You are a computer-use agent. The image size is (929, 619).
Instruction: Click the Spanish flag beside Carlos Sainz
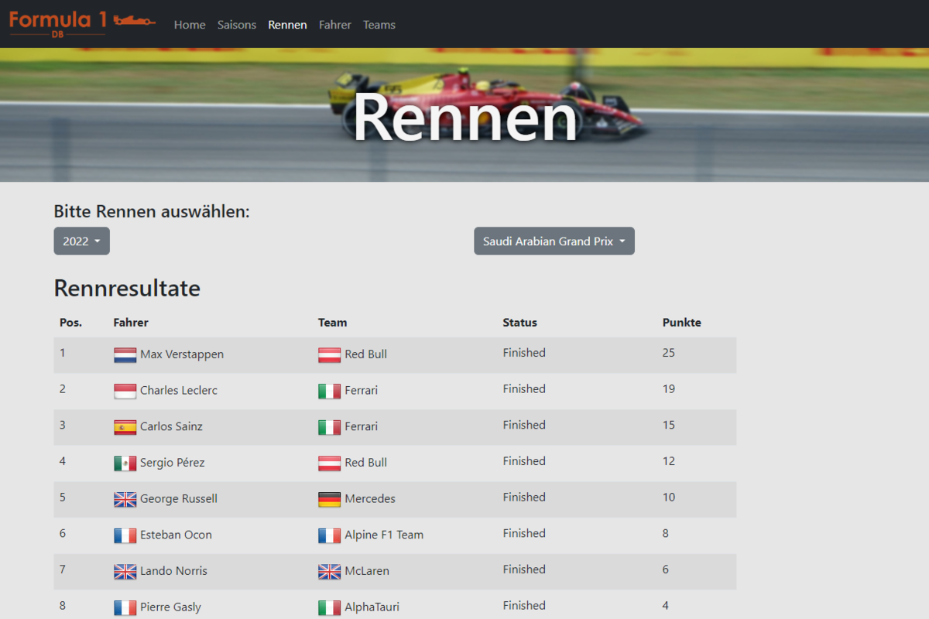click(x=125, y=427)
